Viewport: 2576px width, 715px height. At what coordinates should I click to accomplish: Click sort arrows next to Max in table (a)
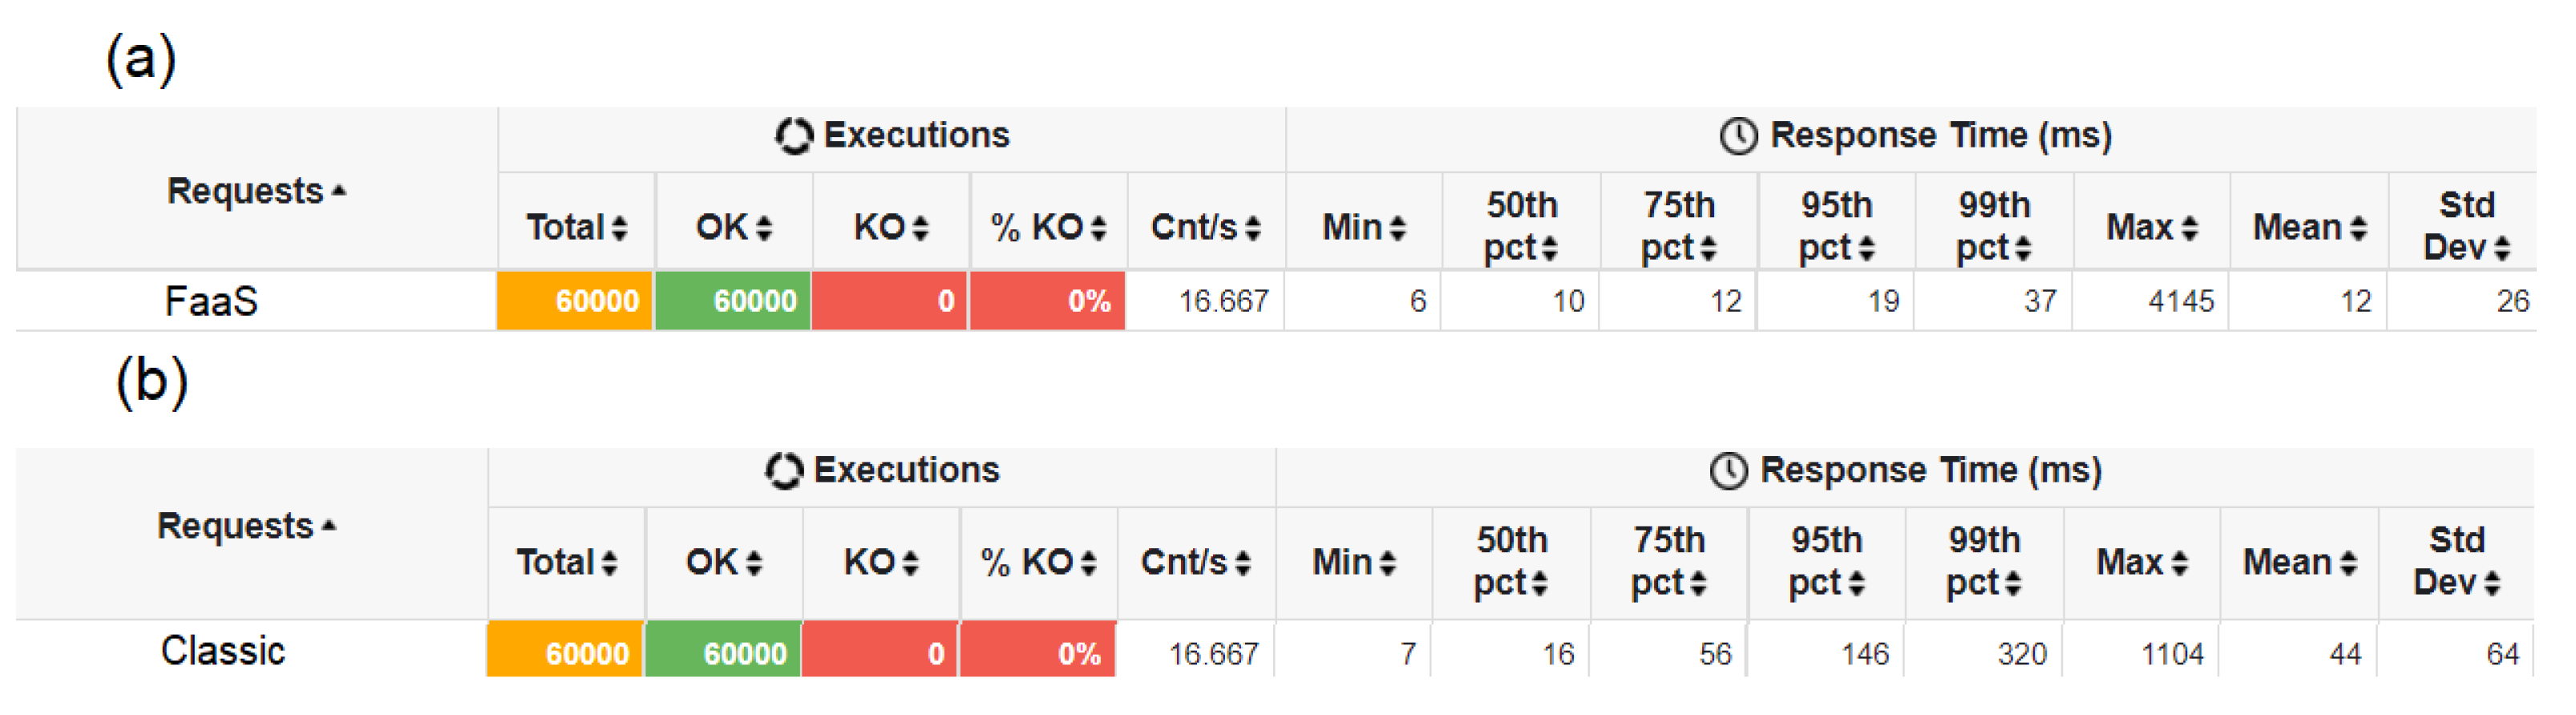pos(2190,229)
